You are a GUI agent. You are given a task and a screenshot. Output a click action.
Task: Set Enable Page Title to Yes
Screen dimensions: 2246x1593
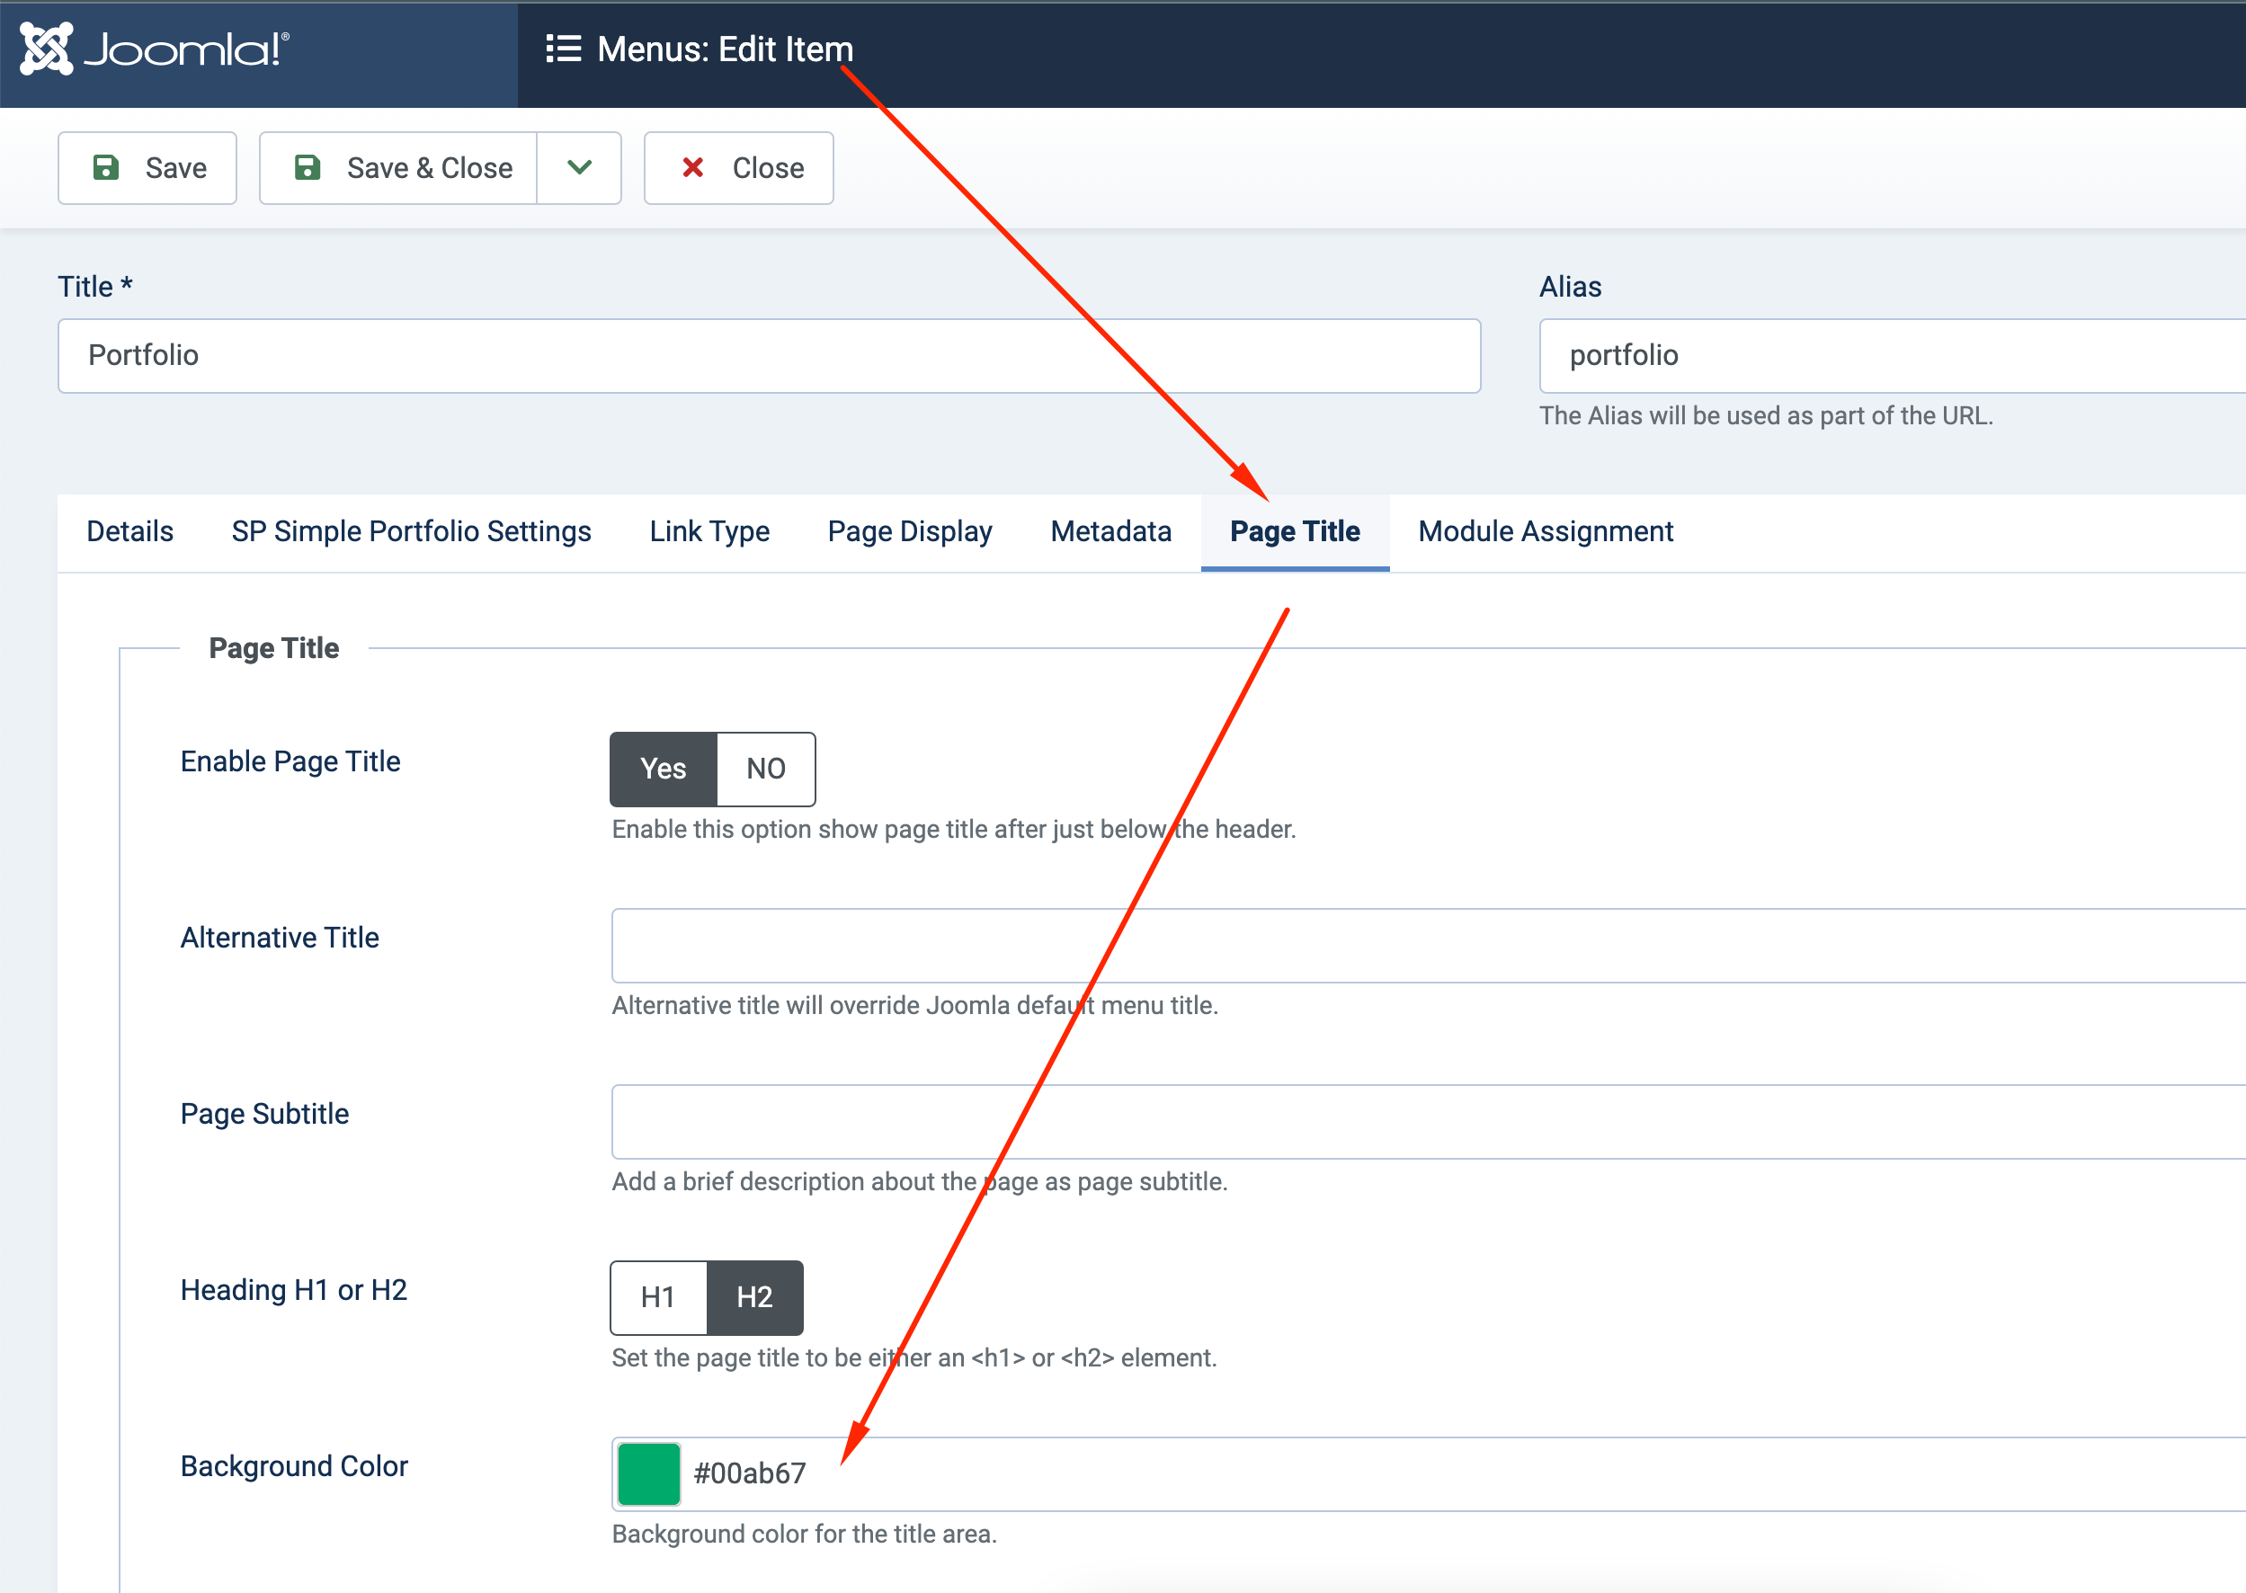pyautogui.click(x=663, y=768)
